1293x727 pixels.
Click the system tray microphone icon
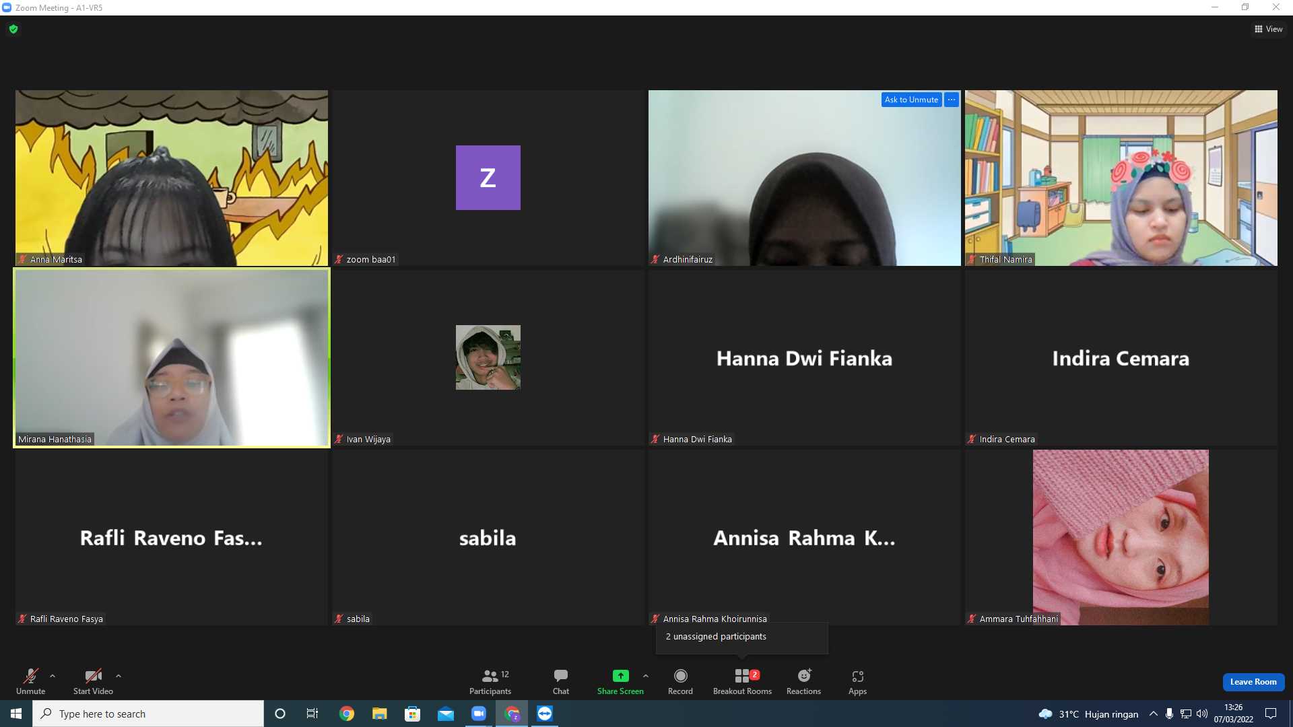click(x=1170, y=714)
